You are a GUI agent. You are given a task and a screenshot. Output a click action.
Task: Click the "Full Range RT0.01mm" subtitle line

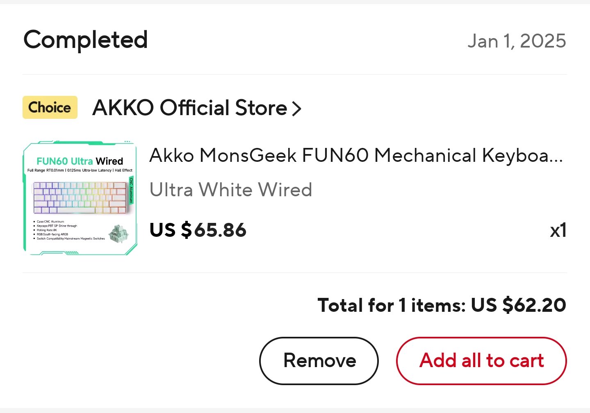point(80,170)
